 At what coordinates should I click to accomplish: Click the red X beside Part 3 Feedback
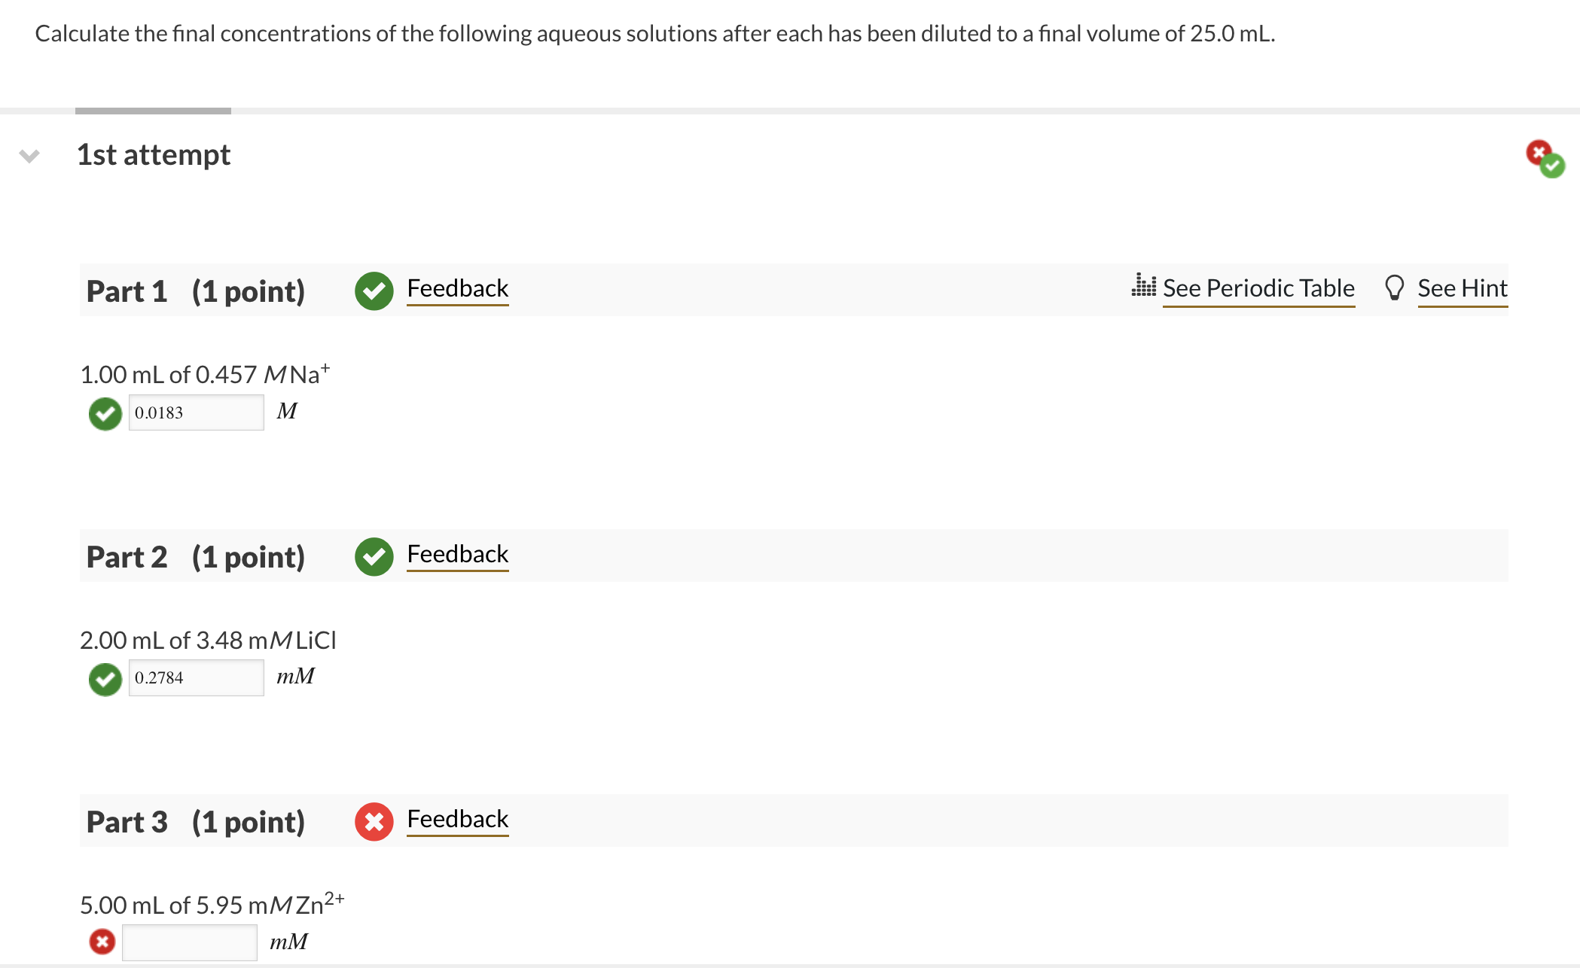374,821
